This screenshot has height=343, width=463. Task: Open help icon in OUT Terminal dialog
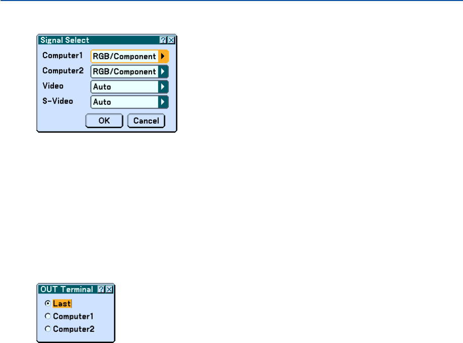tap(101, 289)
